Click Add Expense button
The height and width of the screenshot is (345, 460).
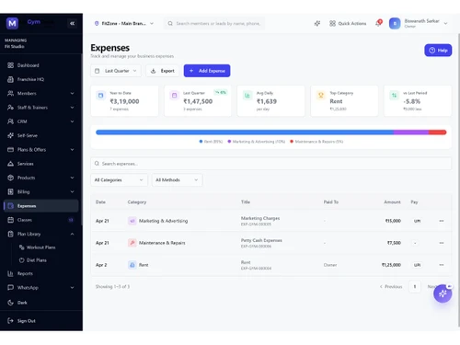[x=207, y=71]
